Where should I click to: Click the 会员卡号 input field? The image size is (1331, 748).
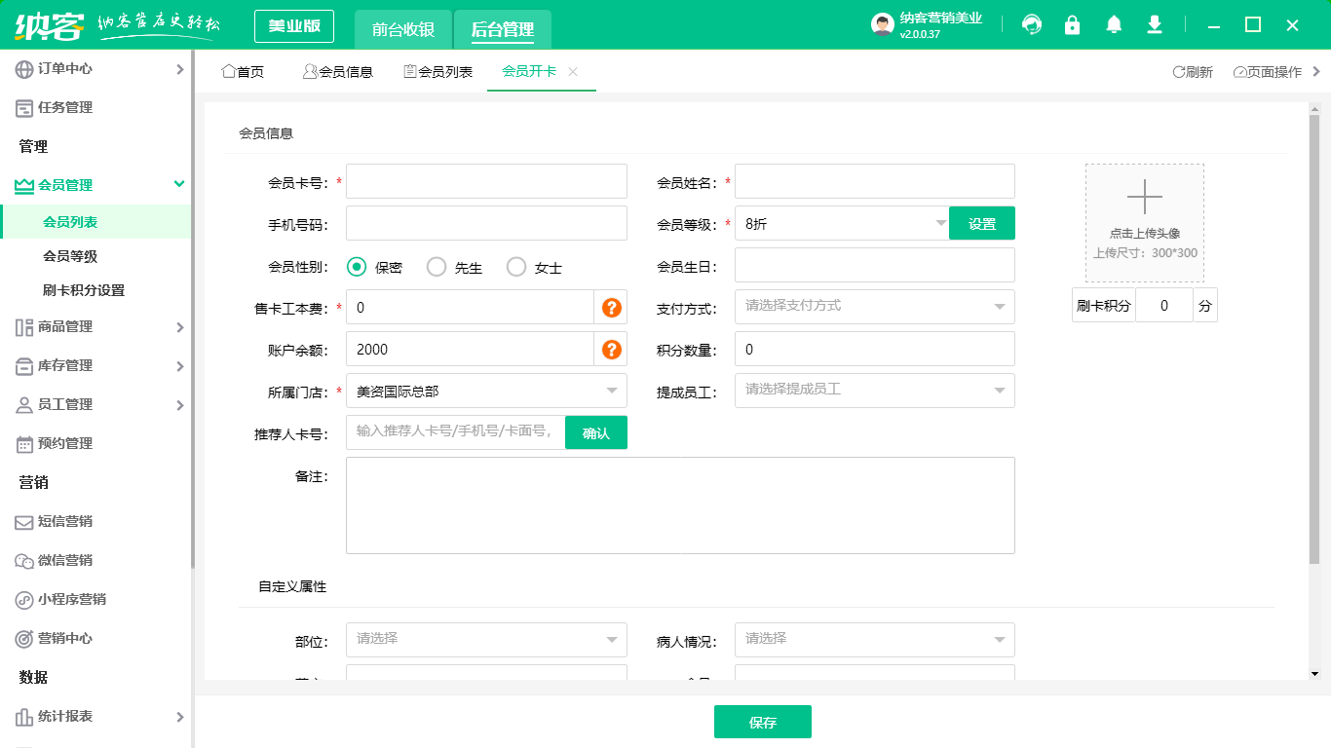[486, 181]
